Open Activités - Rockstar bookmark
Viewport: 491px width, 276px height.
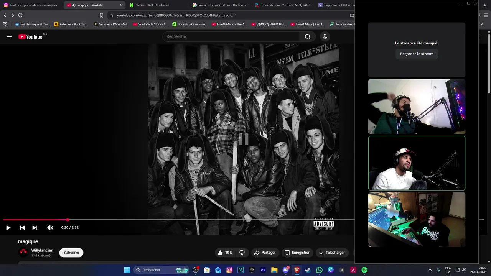pyautogui.click(x=71, y=24)
